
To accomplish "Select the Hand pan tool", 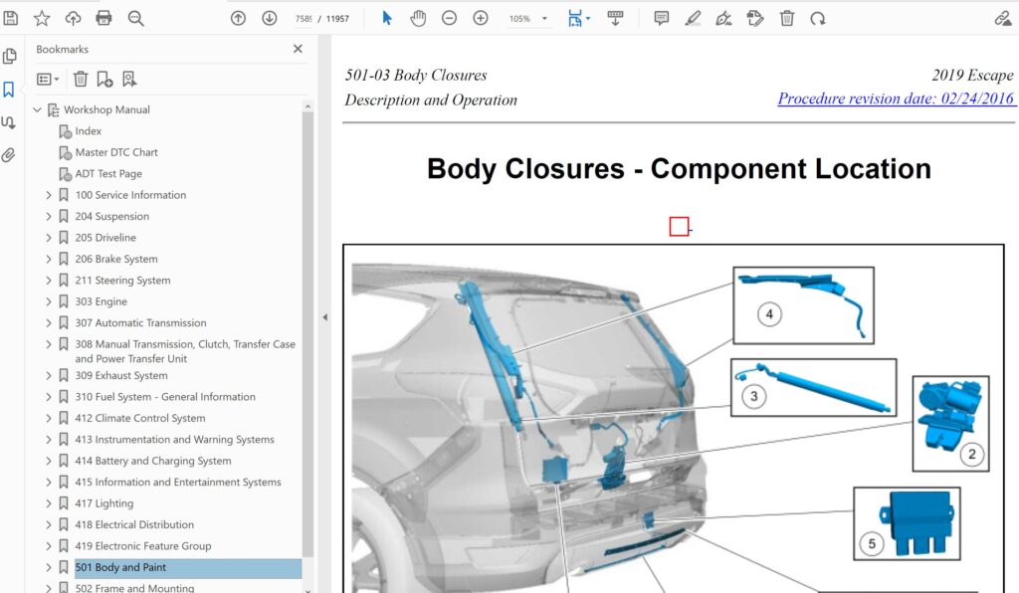I will (x=418, y=18).
